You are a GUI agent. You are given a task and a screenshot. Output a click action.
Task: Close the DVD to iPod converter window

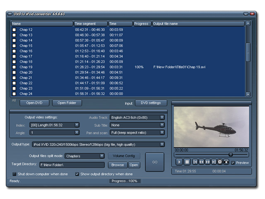click(x=252, y=14)
